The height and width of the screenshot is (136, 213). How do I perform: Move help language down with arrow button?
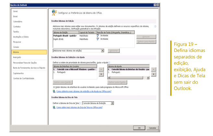point(153,74)
